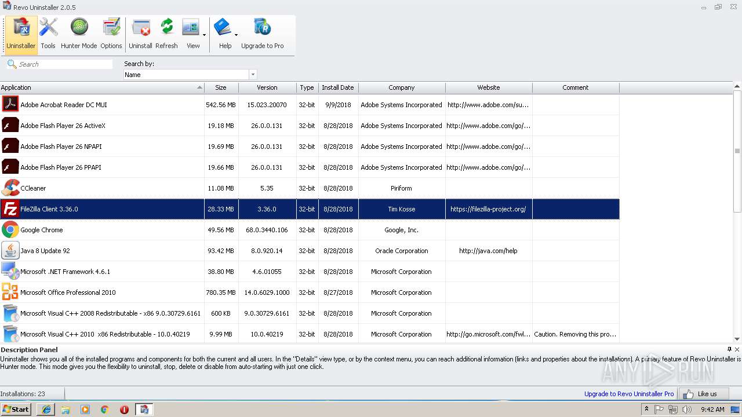Select the Visual C++ 2010 Redistributable icon

10,334
